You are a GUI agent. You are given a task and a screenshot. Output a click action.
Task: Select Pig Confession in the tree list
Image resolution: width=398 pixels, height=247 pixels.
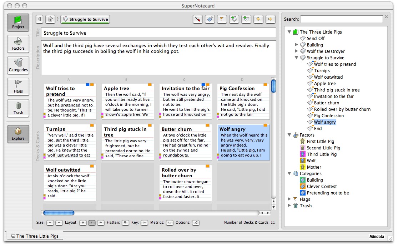click(329, 116)
